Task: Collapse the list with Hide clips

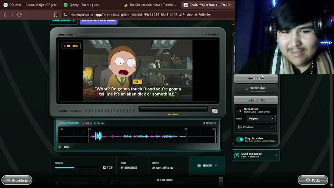Action: [207, 166]
